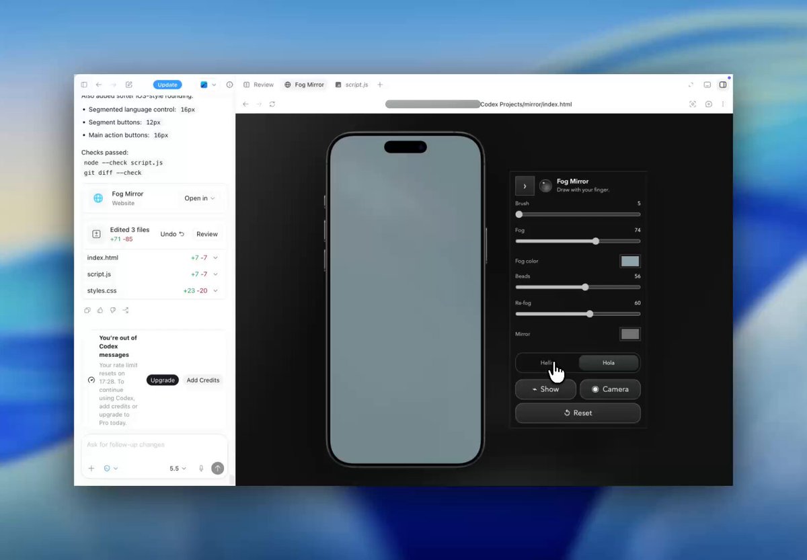The height and width of the screenshot is (560, 807).
Task: Click the circled plus icon in preview toolbar
Action: (x=708, y=104)
